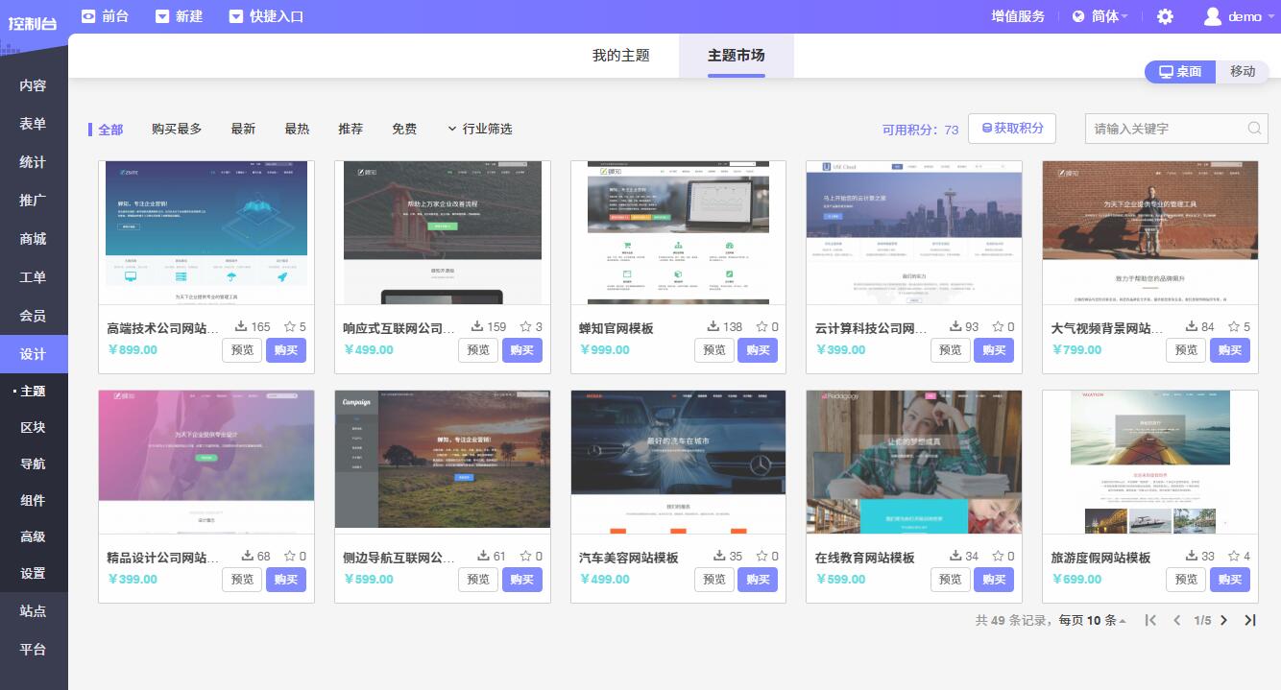Select the 免费 filter option

[x=404, y=129]
